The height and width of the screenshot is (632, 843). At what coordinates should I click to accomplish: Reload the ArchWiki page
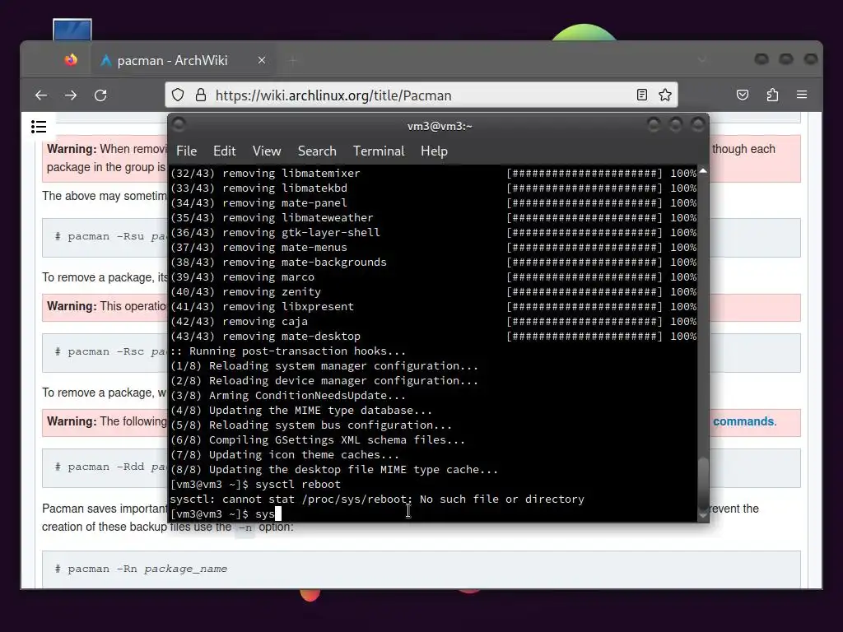tap(100, 95)
